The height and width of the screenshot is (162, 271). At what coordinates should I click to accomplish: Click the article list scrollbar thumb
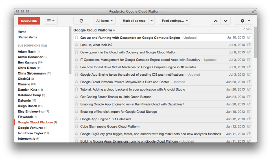click(x=256, y=42)
